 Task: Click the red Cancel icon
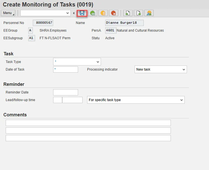(x=113, y=13)
